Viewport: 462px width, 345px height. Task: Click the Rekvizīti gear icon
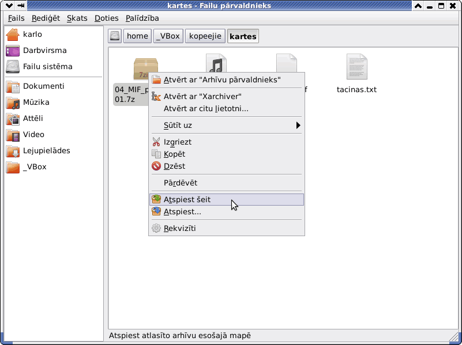(x=156, y=229)
